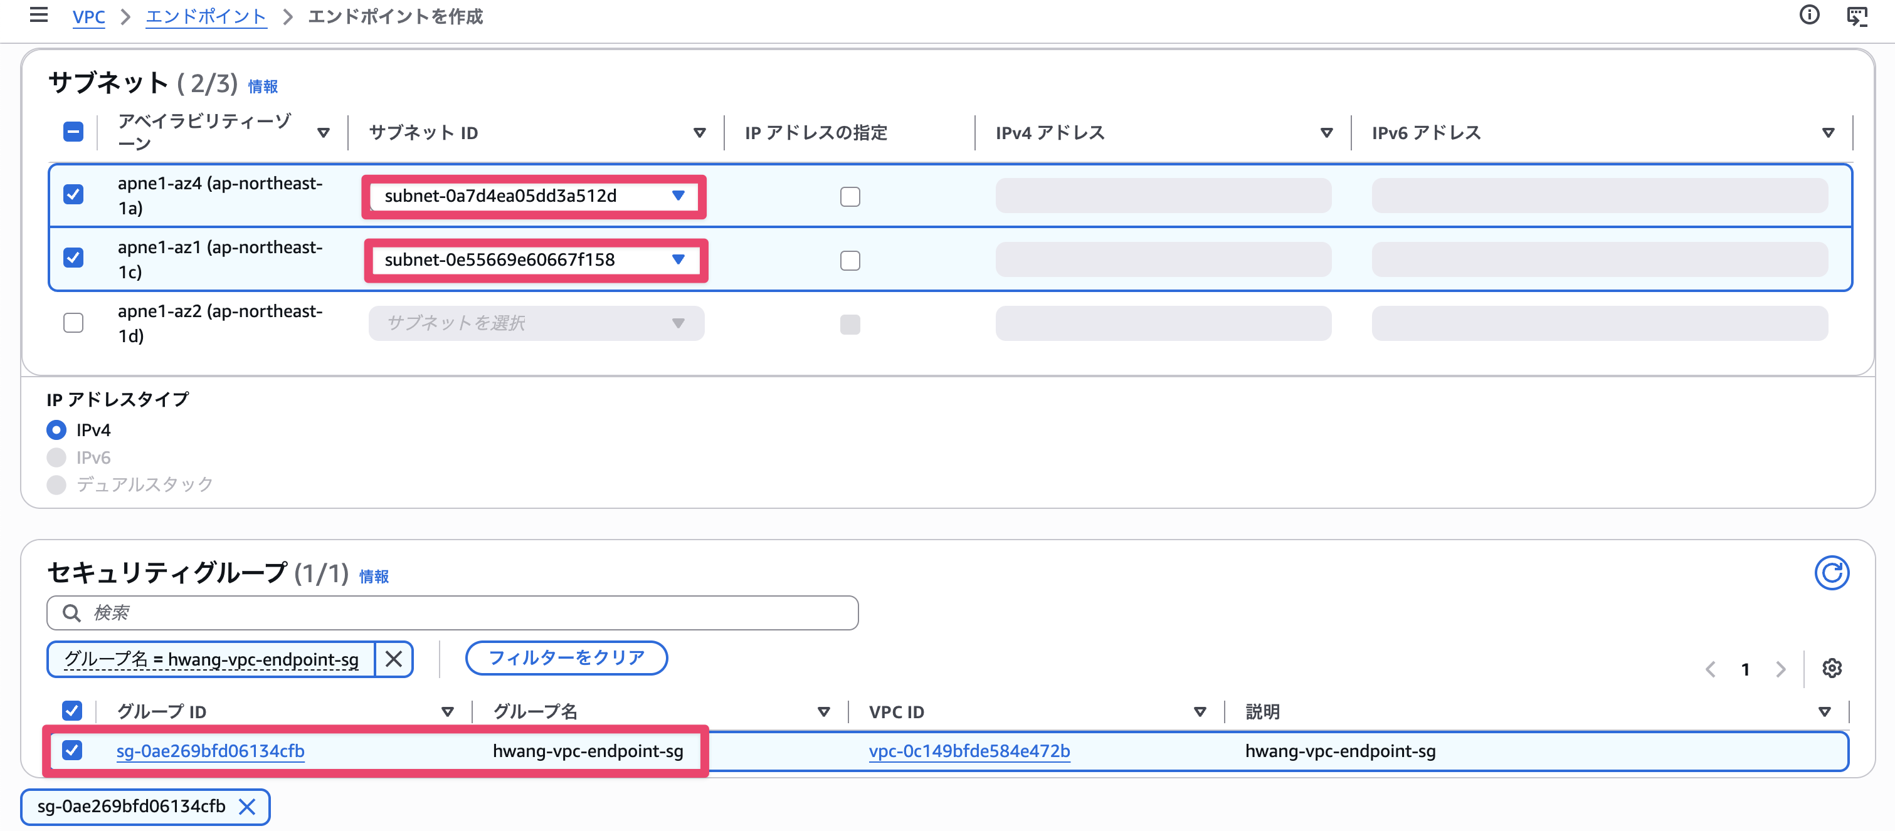Viewport: 1895px width, 831px height.
Task: Open subnet section 情報 link
Action: 263,86
